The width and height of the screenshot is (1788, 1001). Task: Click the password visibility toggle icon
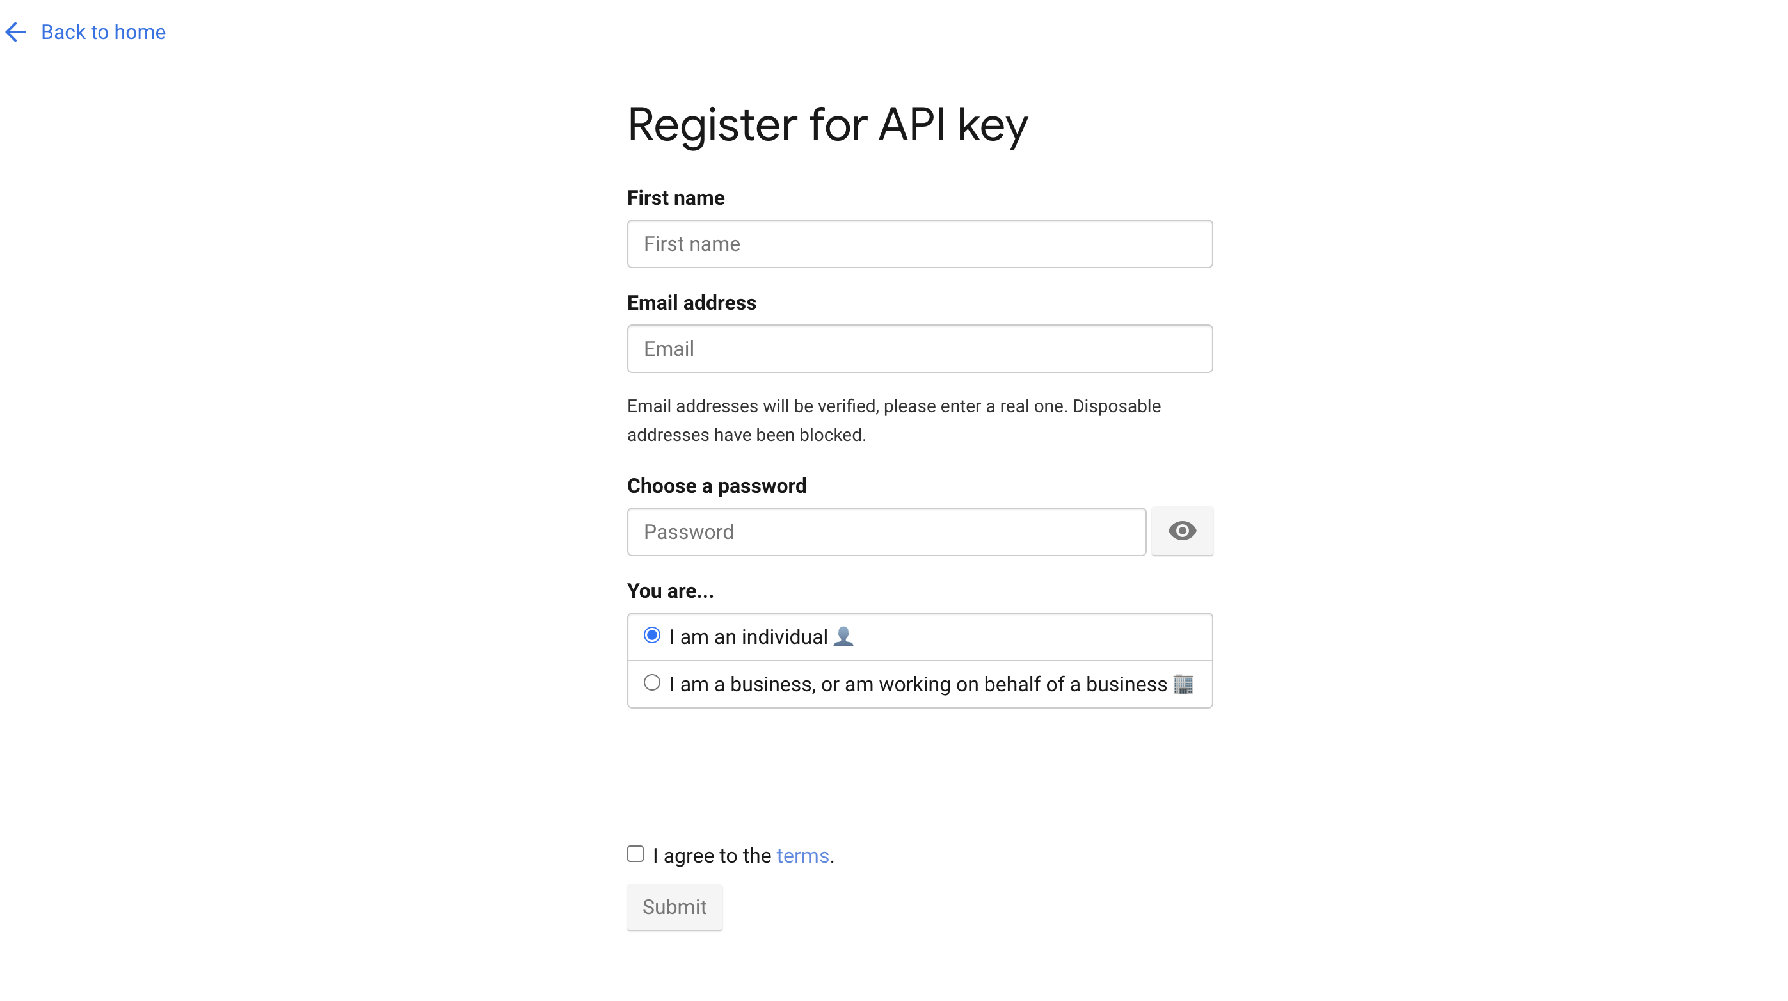coord(1183,531)
